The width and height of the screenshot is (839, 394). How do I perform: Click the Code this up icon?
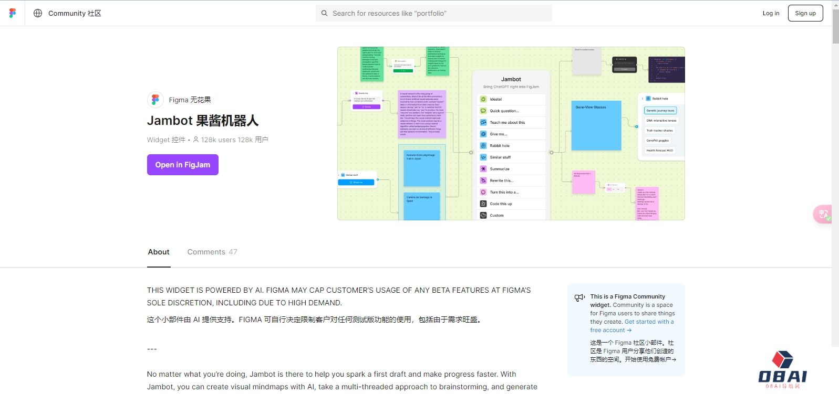coord(483,204)
